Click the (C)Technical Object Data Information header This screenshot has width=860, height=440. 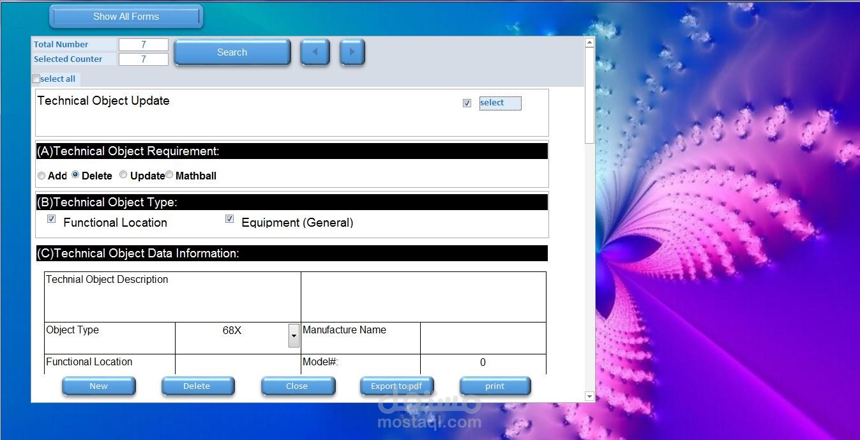[x=292, y=254]
